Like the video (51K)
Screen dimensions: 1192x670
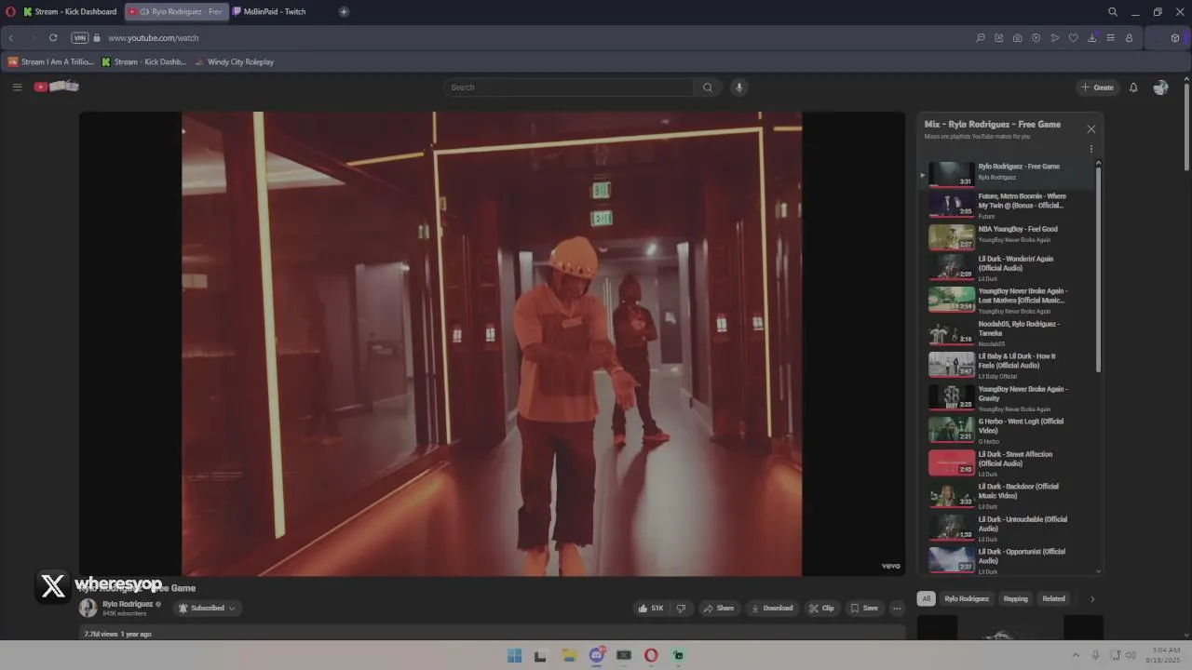click(x=651, y=608)
